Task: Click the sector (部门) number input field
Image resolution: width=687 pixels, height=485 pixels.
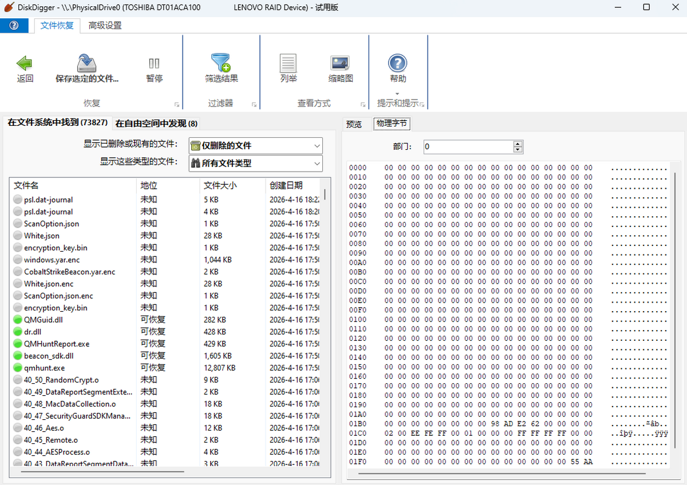Action: click(468, 147)
